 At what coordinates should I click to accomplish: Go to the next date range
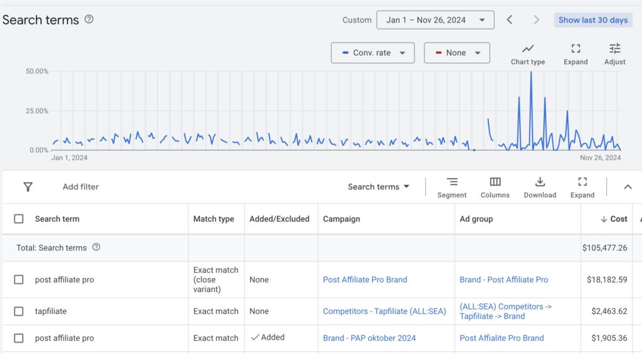click(x=536, y=19)
